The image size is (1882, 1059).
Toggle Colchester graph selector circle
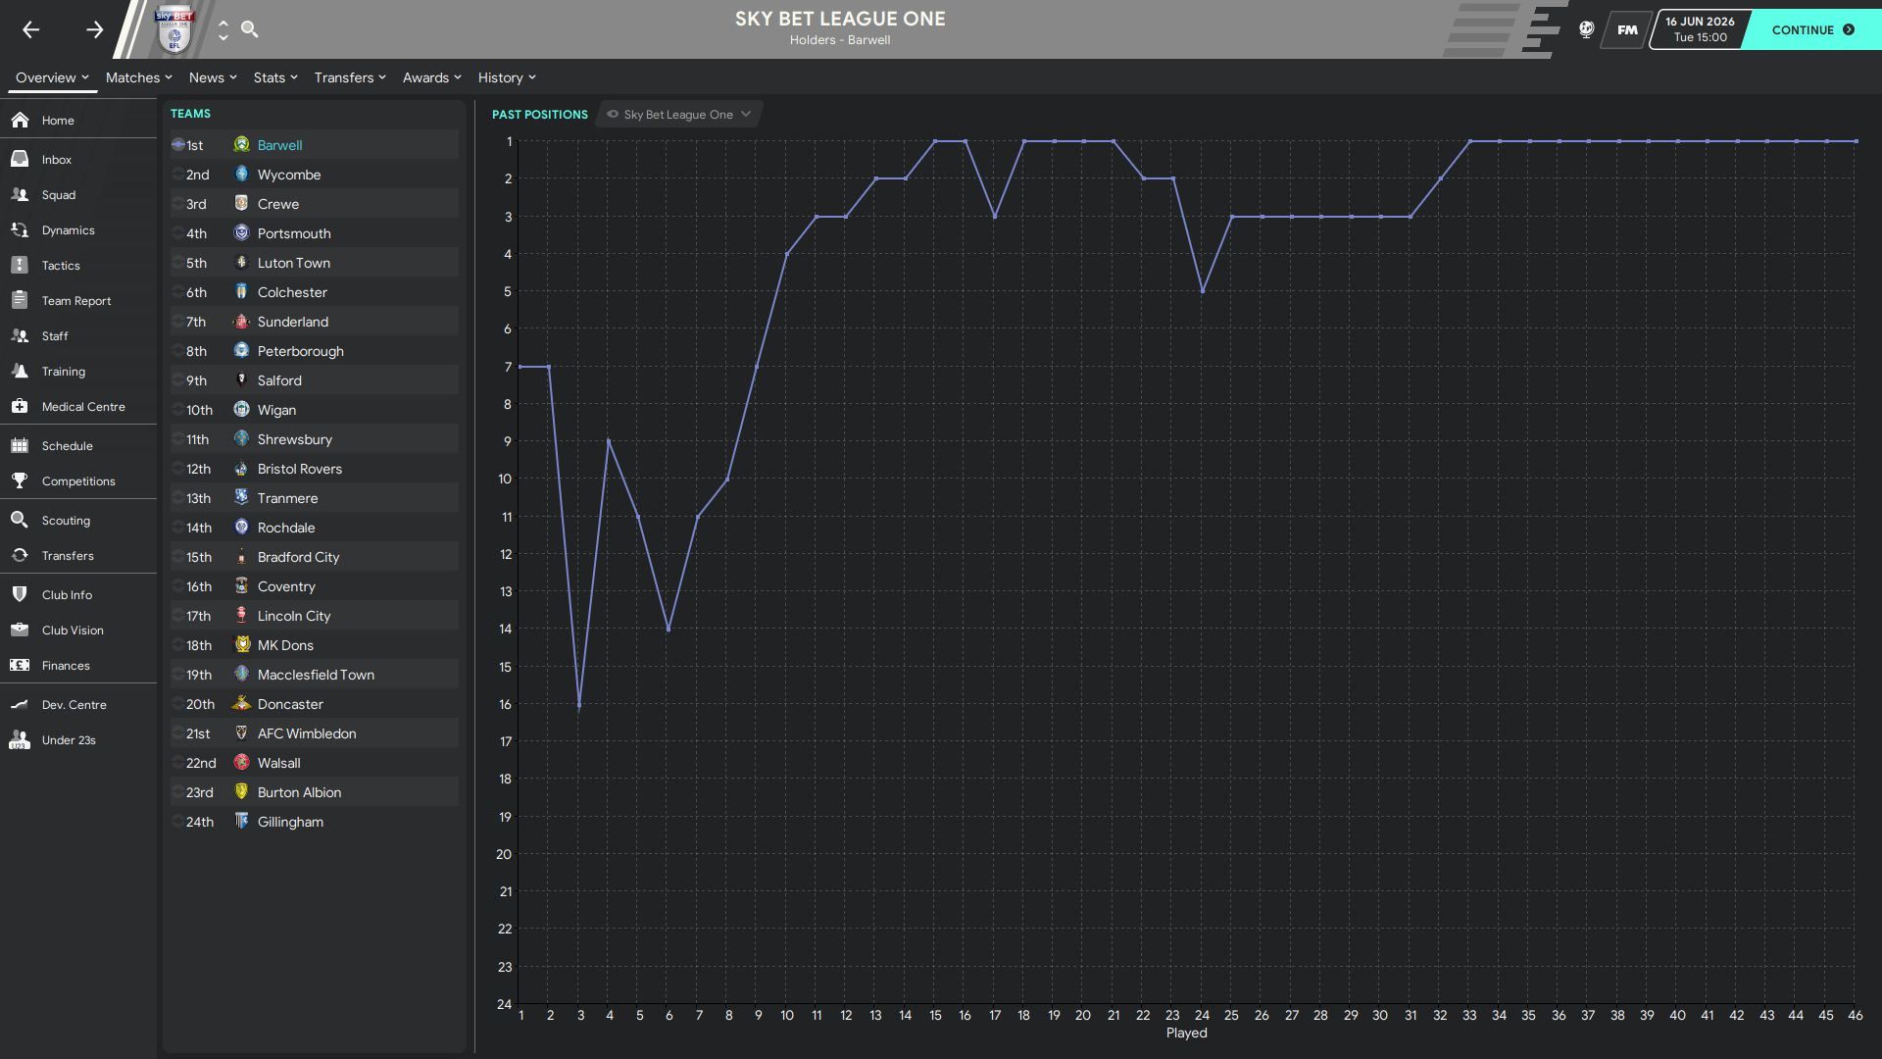tap(177, 292)
